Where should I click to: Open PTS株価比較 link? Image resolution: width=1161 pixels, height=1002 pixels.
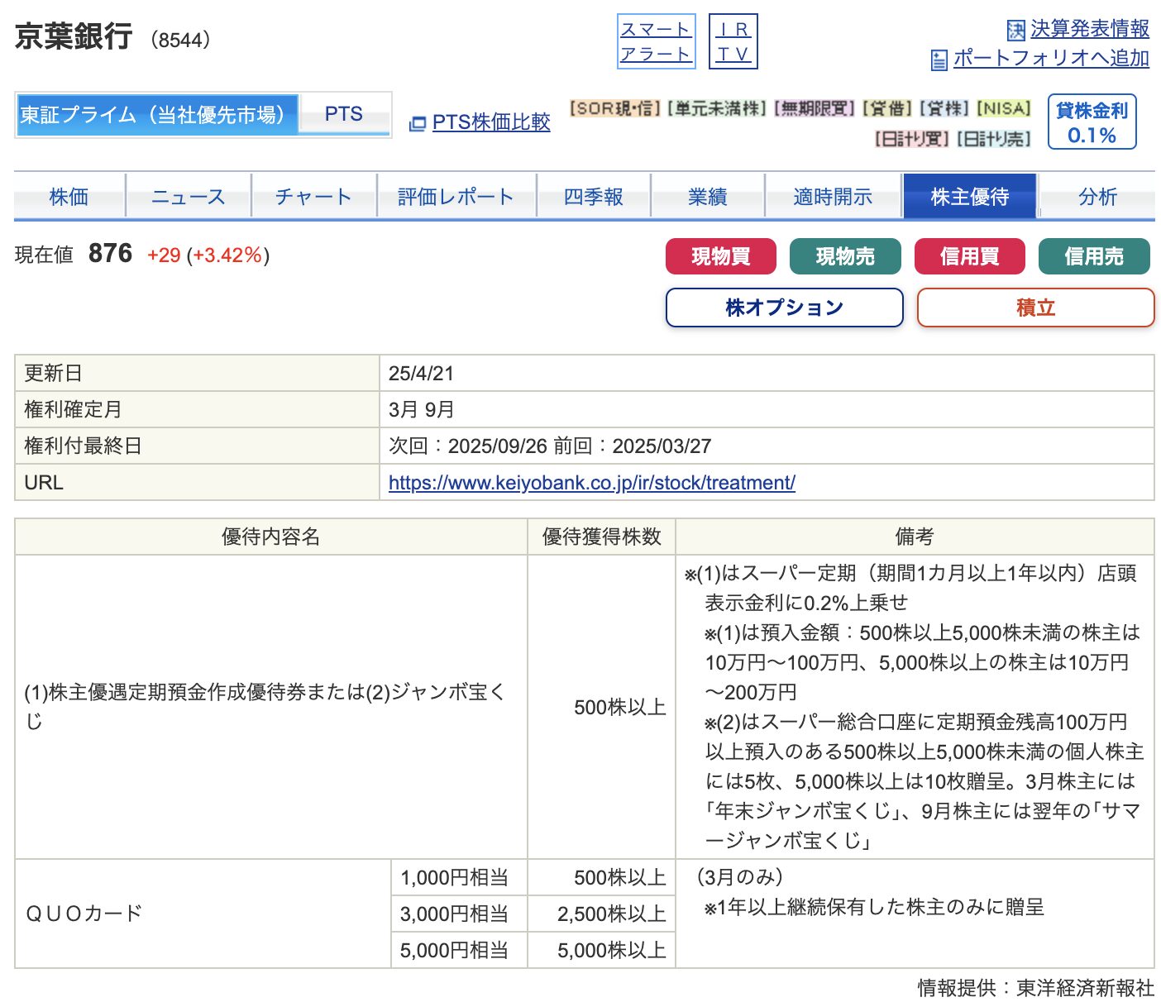490,122
